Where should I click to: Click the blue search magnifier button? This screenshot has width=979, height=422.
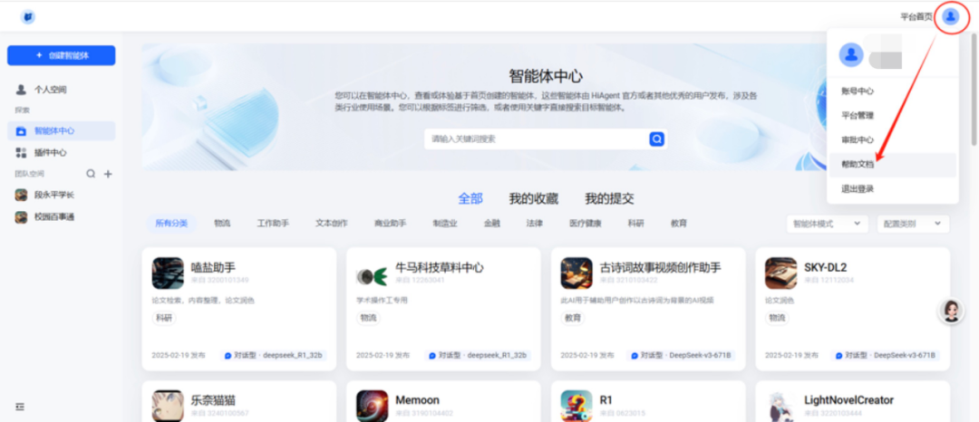pyautogui.click(x=657, y=139)
